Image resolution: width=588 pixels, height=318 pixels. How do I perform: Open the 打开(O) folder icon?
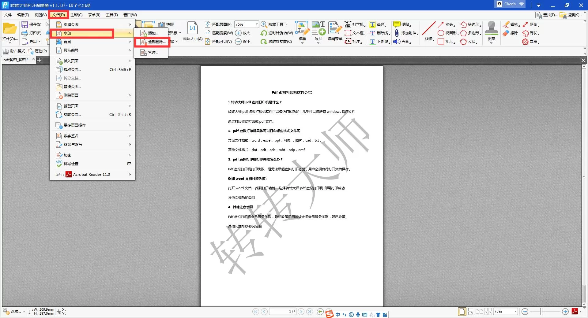(x=10, y=29)
